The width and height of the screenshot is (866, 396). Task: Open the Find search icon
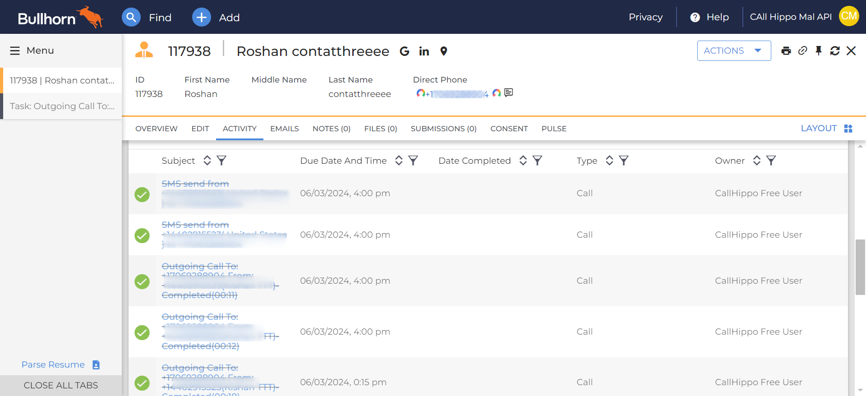131,17
